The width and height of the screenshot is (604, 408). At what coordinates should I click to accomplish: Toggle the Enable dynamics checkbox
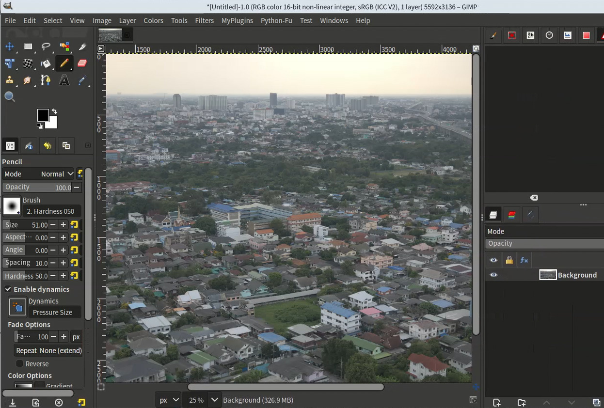pos(8,289)
